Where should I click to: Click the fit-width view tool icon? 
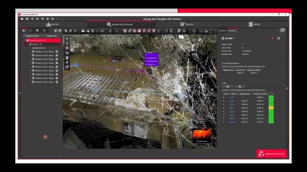[67, 53]
